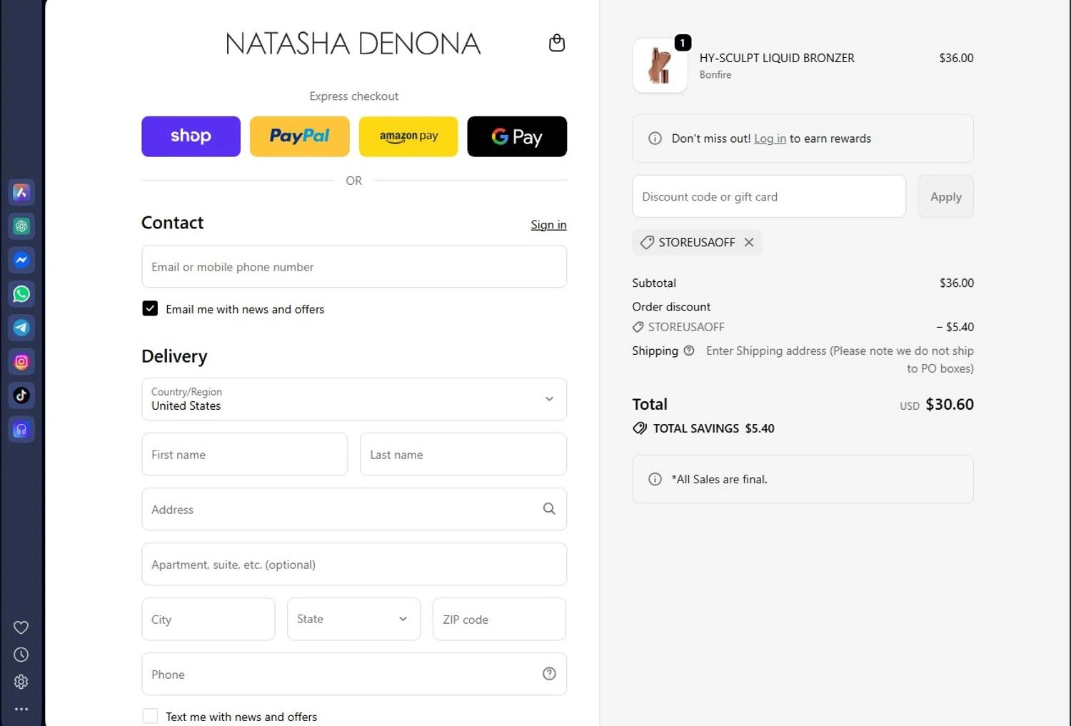
Task: Click the – $5.40 discount amount
Action: tap(955, 327)
